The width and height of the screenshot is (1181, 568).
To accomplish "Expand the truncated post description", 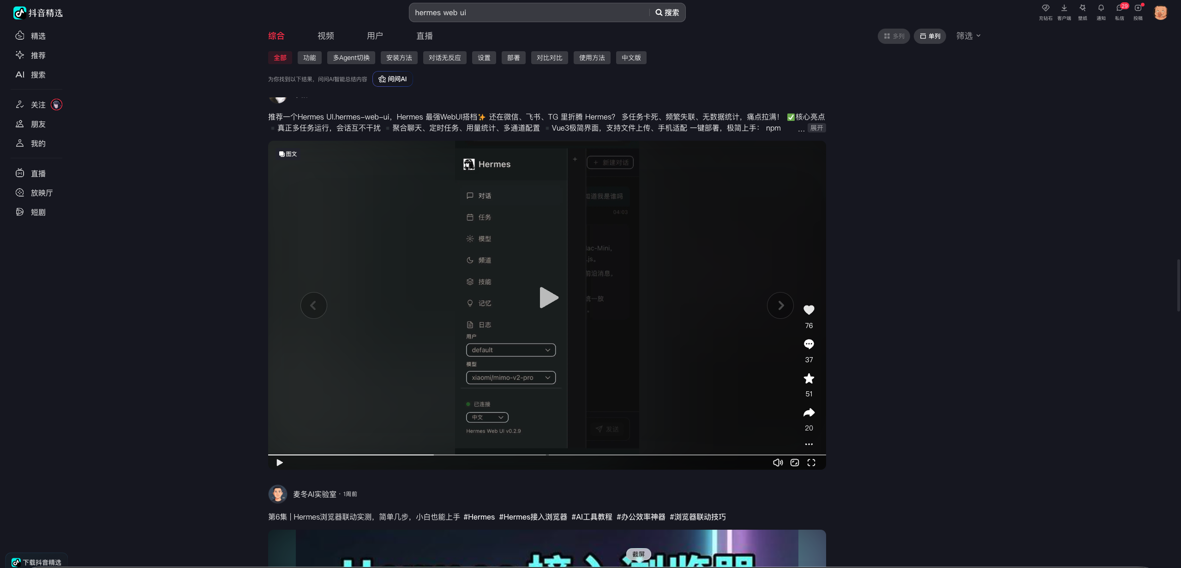I will [816, 128].
